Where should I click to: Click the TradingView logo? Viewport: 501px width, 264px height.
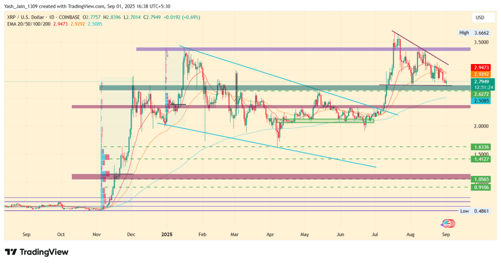pos(37,252)
